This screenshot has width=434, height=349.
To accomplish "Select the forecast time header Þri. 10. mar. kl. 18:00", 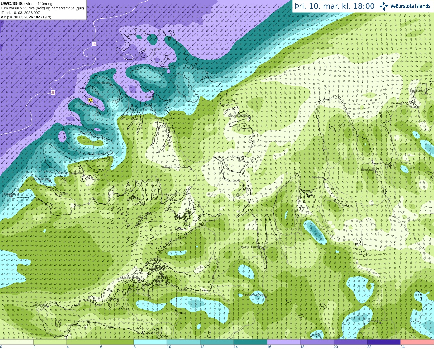I will (335, 6).
